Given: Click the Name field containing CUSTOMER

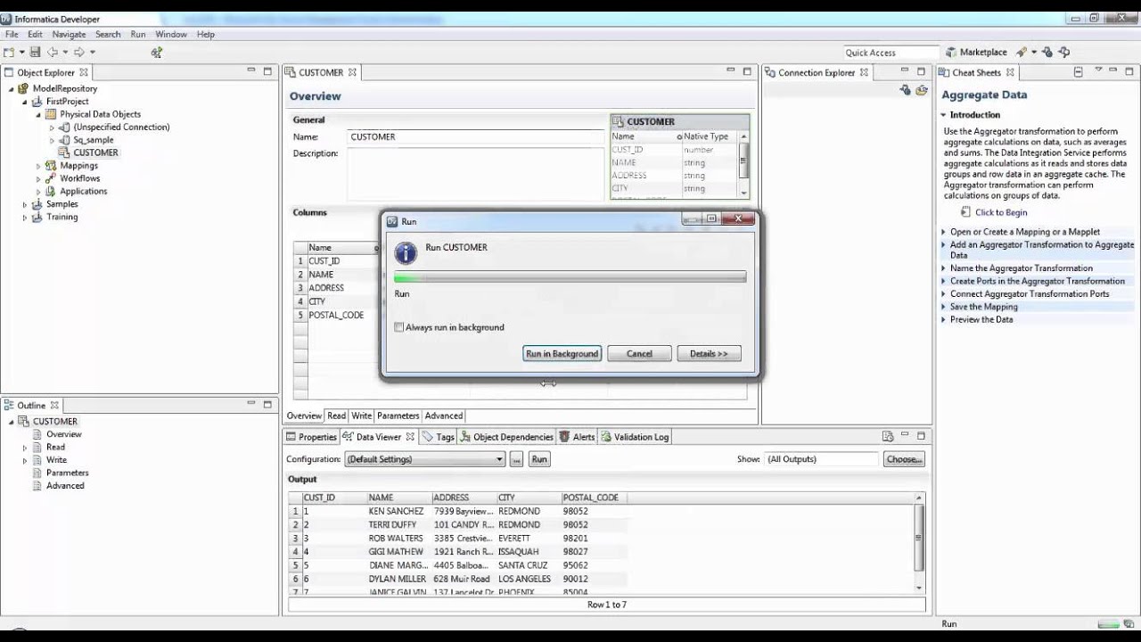Looking at the screenshot, I should [475, 137].
